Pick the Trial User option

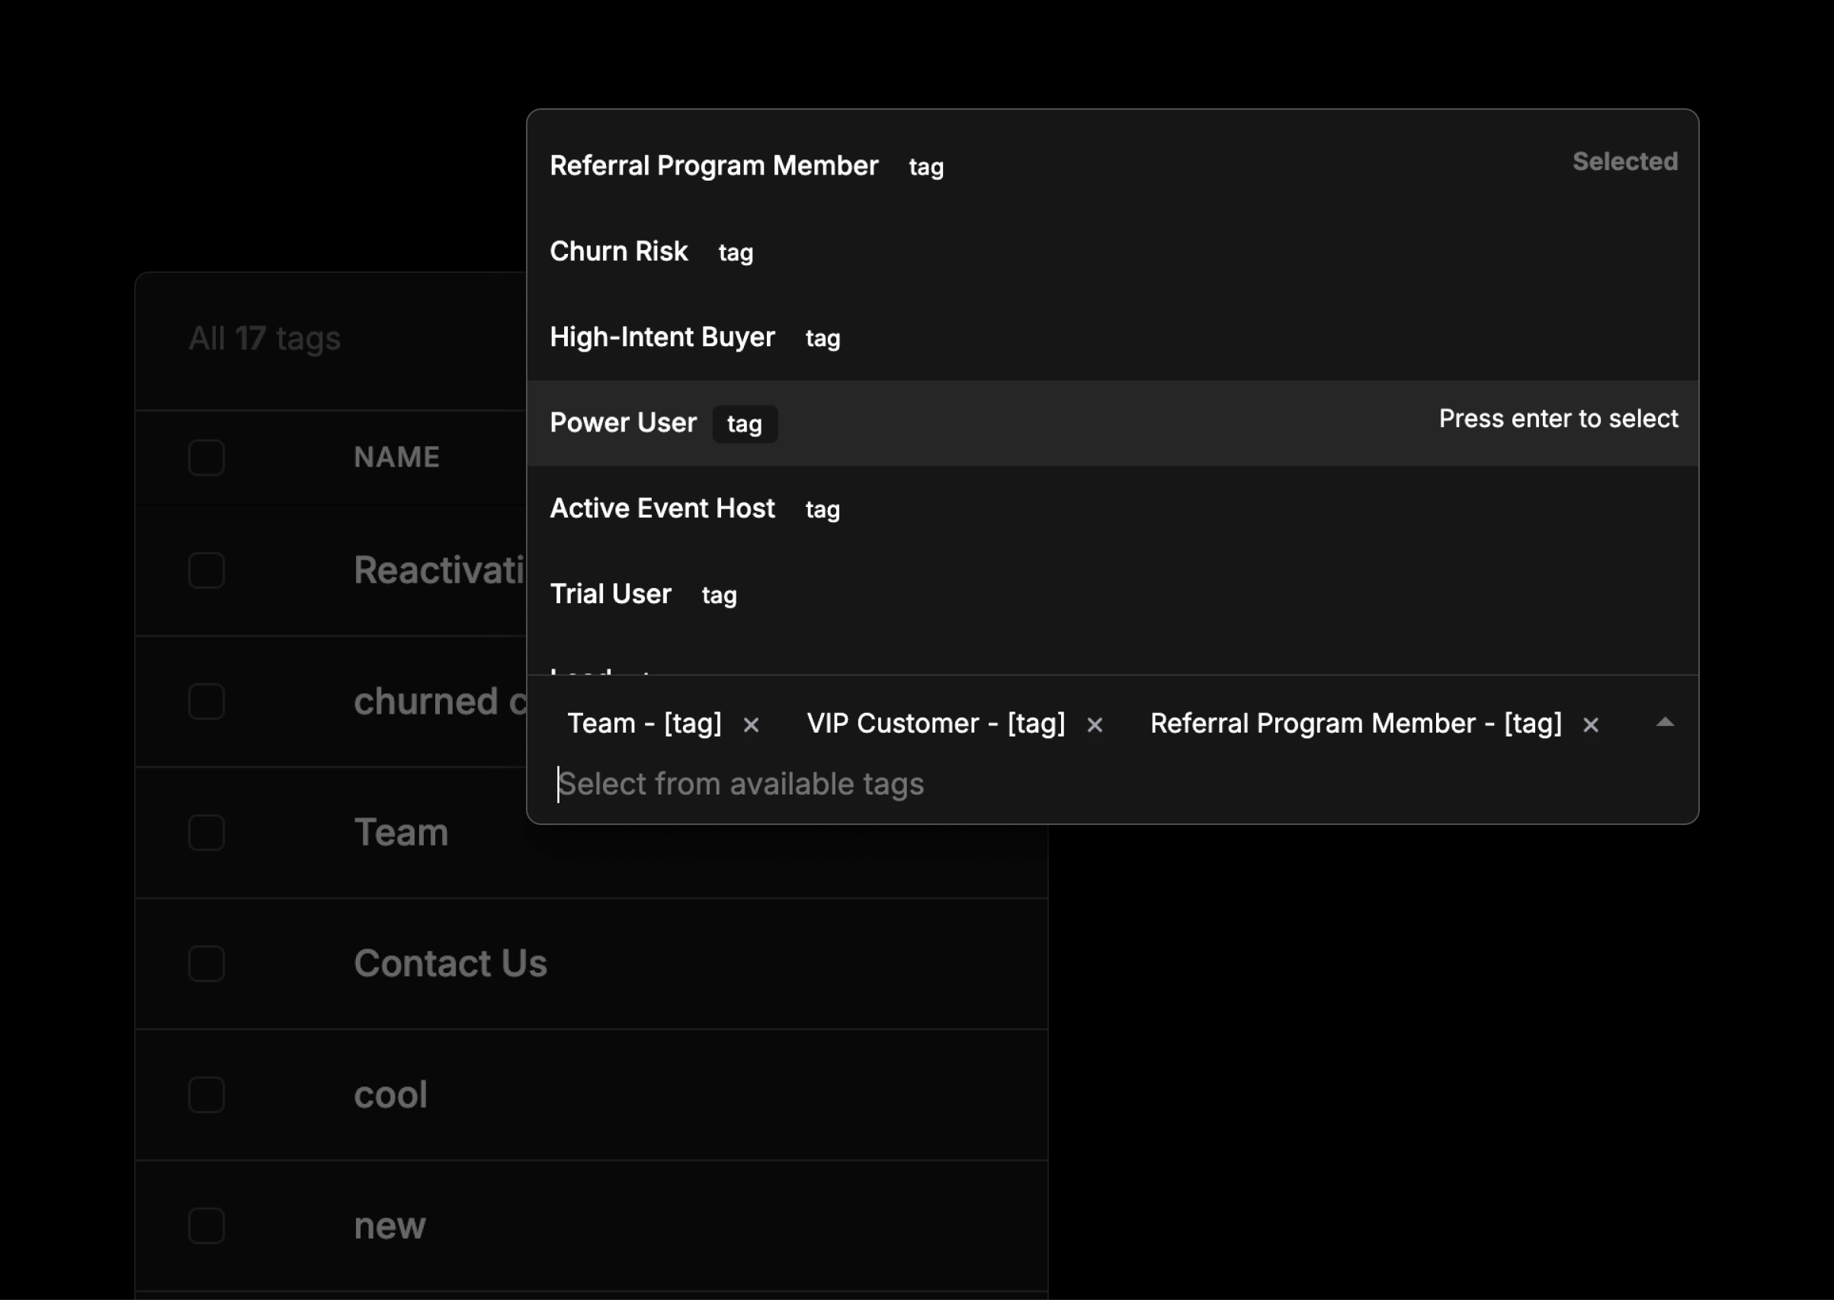pos(1112,594)
